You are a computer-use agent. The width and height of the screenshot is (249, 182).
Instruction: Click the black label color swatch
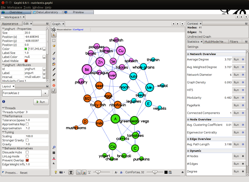tap(165, 172)
